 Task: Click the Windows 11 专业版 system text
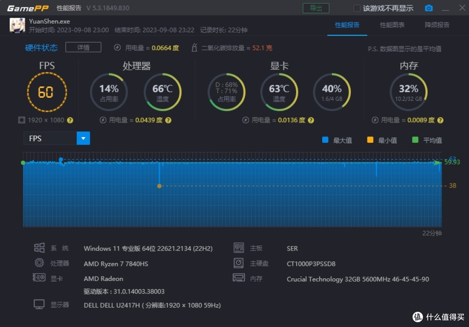click(x=148, y=248)
